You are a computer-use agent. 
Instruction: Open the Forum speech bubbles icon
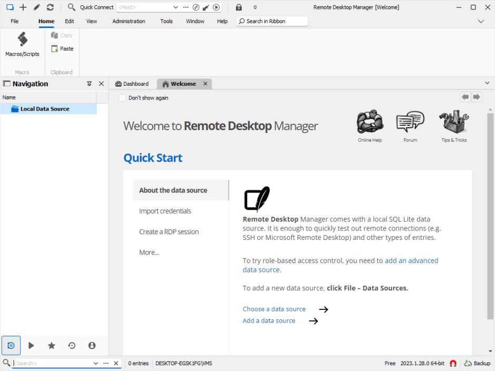[x=410, y=126]
